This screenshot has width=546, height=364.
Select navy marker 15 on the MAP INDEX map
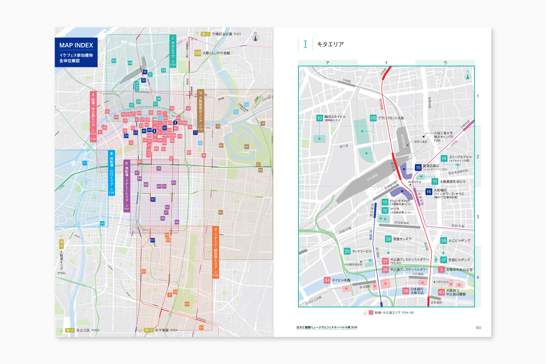point(145,72)
